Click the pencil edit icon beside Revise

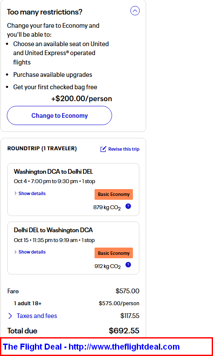pos(104,149)
